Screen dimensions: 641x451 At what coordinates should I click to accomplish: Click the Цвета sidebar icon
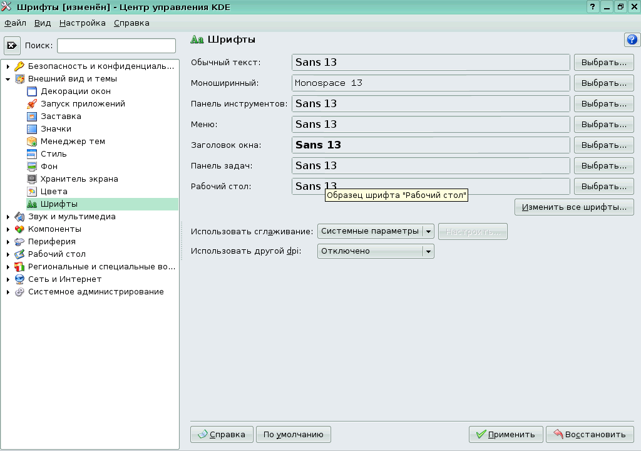click(x=33, y=191)
